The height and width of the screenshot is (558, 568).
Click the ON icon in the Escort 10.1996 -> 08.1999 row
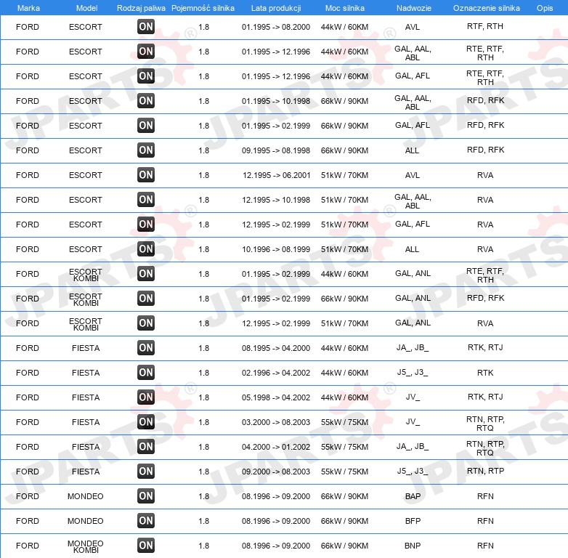[x=146, y=249]
